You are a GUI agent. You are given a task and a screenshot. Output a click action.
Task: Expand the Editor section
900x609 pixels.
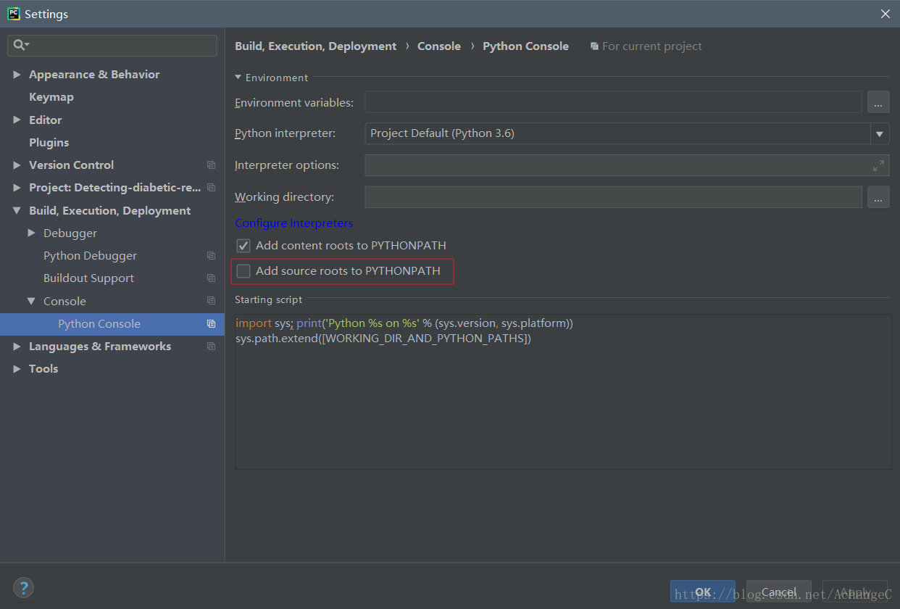click(x=17, y=120)
